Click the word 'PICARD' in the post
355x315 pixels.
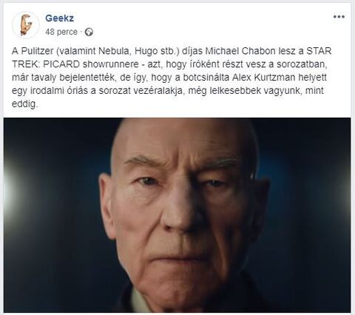tap(61, 64)
